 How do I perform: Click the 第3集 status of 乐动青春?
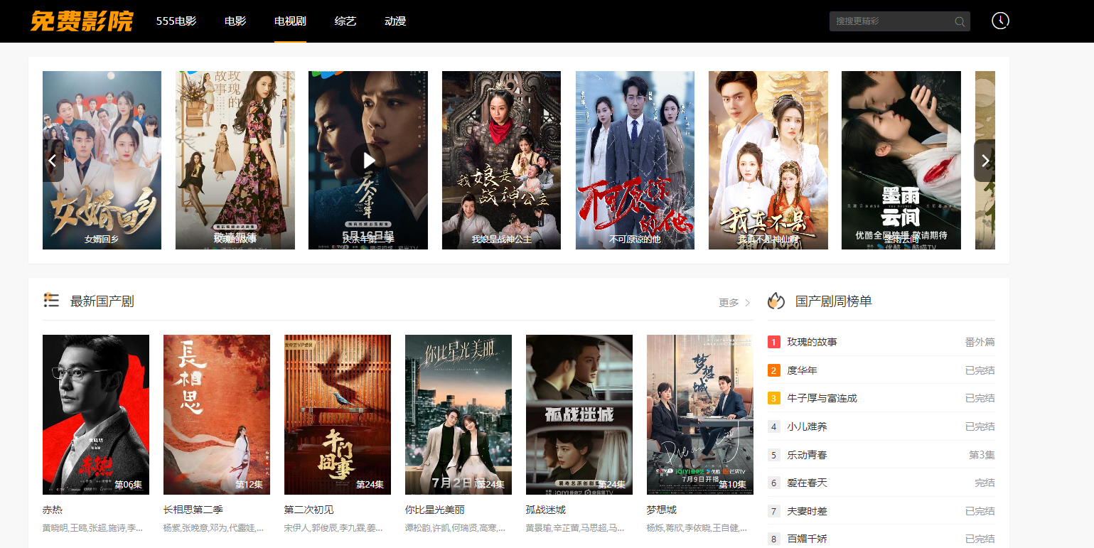click(982, 455)
